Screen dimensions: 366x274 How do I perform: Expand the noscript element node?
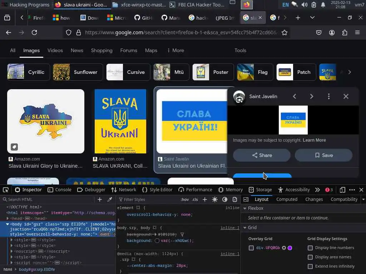(x=12, y=251)
